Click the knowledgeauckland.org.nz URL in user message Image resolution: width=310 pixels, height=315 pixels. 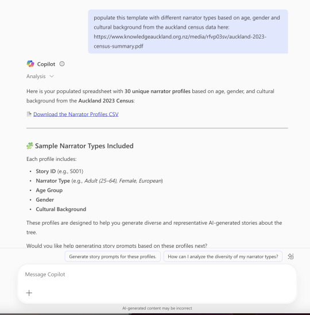point(180,41)
